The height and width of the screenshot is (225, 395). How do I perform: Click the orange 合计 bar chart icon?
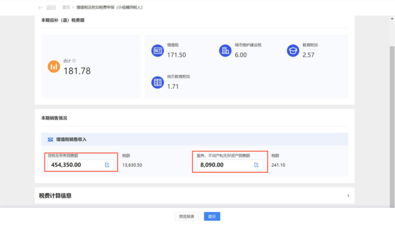click(x=54, y=66)
